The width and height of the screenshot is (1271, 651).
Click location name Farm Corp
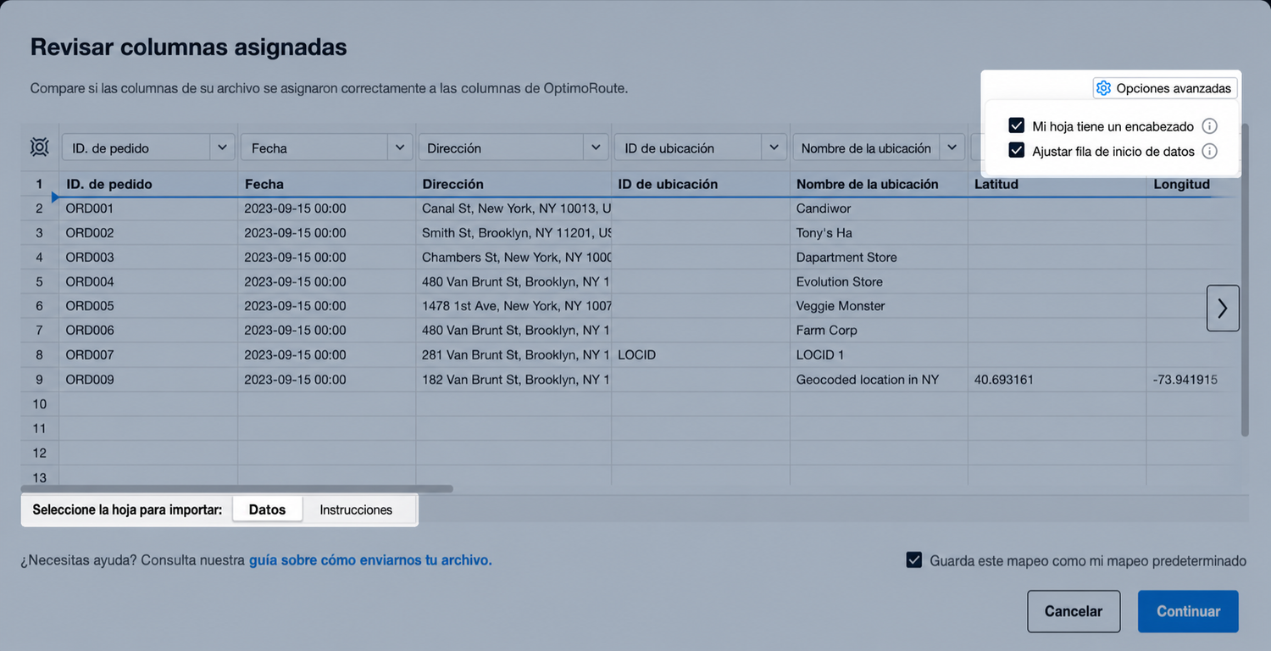(879, 331)
